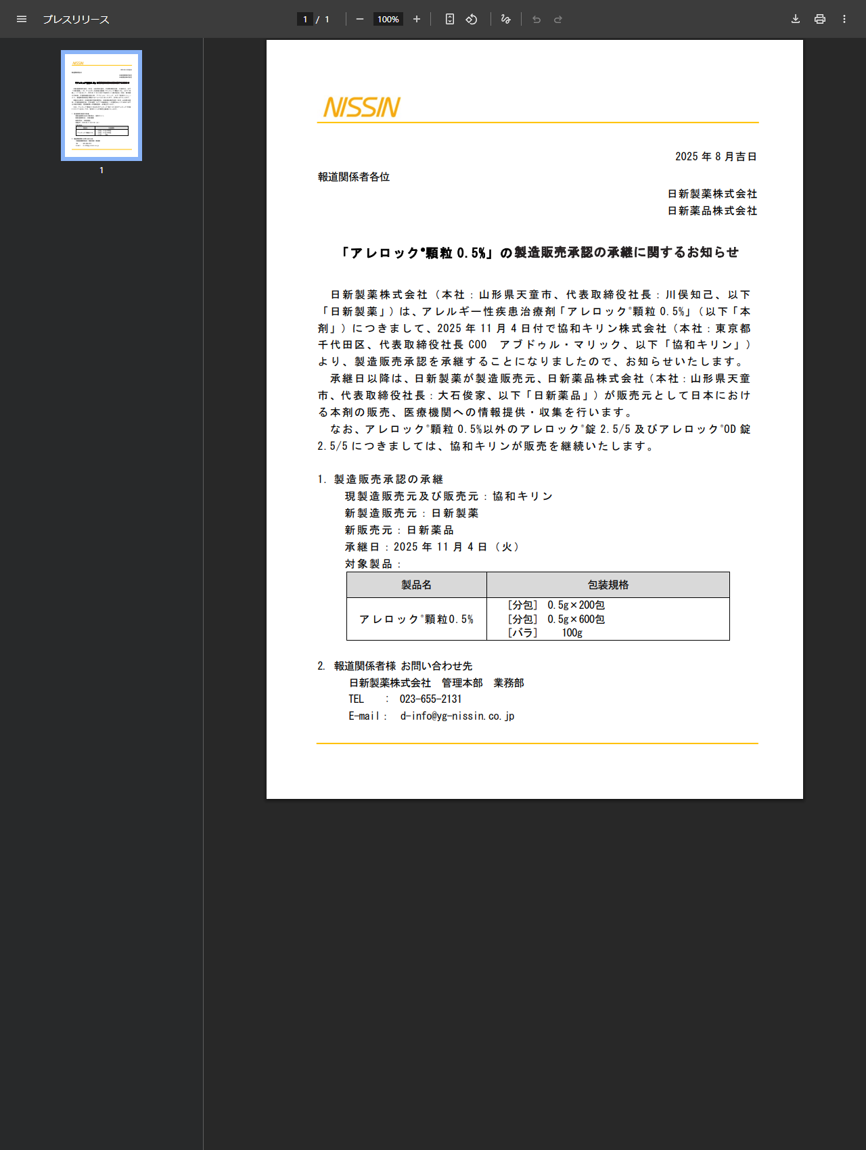Click the 製品名 table header
866x1150 pixels.
tap(417, 584)
